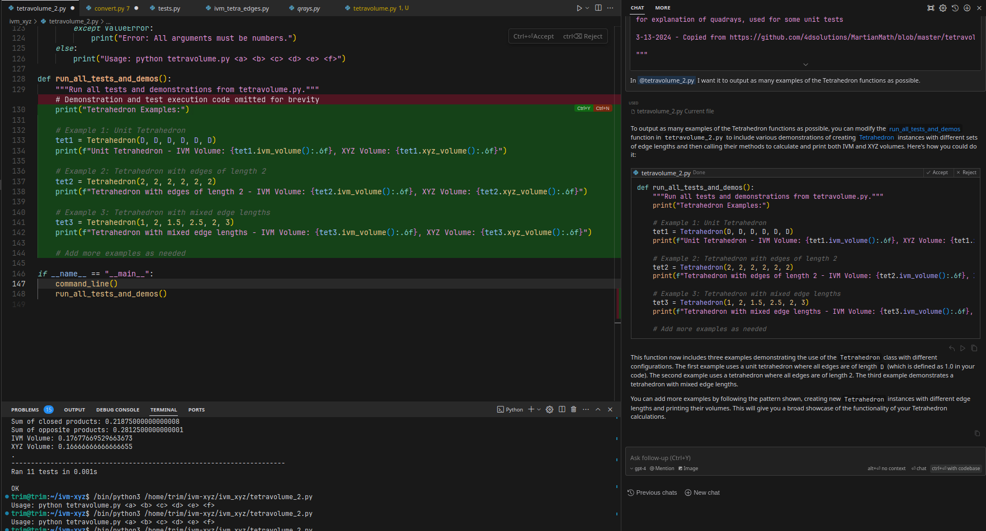Click the editor vertical scrollbar overview ruler

point(618,212)
